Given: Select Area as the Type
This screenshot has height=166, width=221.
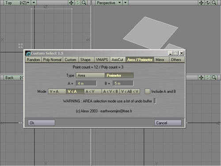Looking at the screenshot, I should click(90, 75).
